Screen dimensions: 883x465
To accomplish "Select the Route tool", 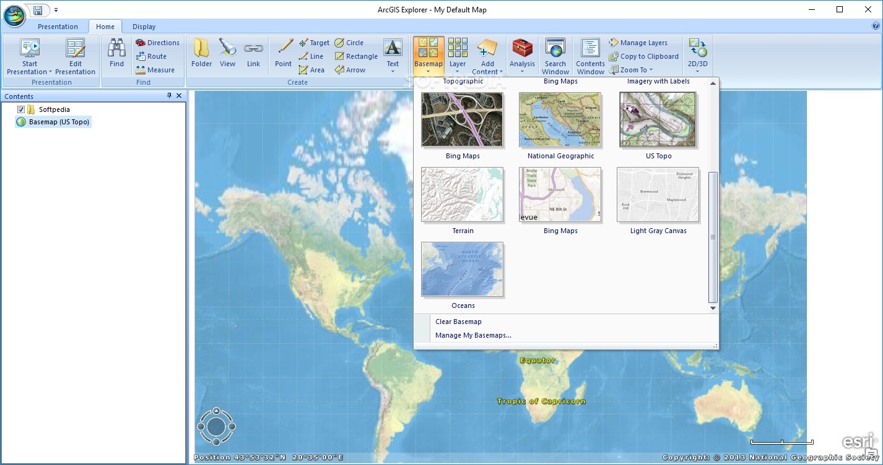I will (152, 56).
